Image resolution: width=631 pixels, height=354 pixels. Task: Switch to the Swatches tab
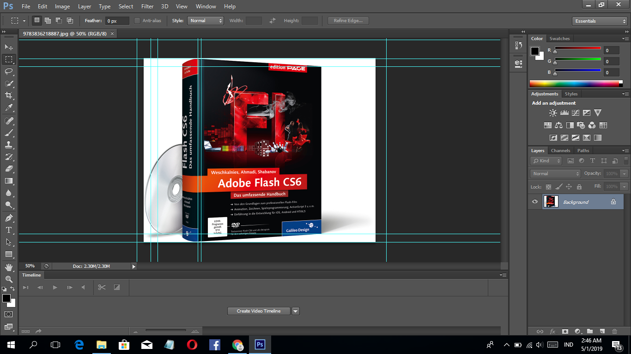[x=559, y=39]
